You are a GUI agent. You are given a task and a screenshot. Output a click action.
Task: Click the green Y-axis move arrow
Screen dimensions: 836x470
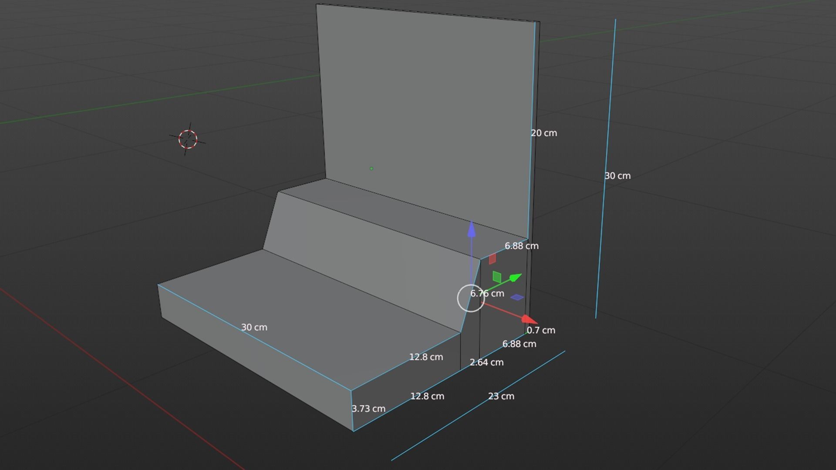click(x=515, y=277)
